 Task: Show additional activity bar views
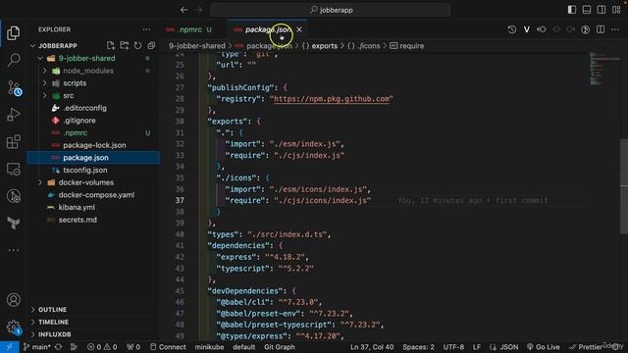pyautogui.click(x=13, y=250)
